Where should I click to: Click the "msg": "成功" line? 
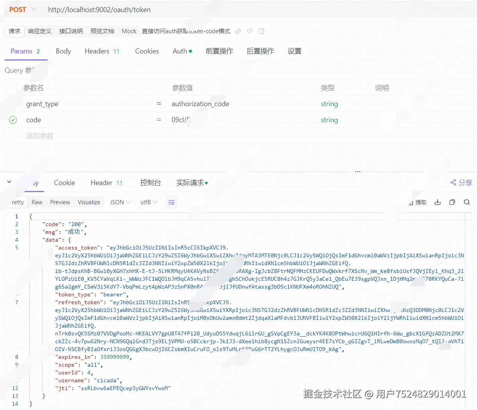64,232
